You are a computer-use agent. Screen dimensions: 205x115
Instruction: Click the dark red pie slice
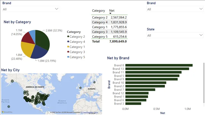(29, 38)
